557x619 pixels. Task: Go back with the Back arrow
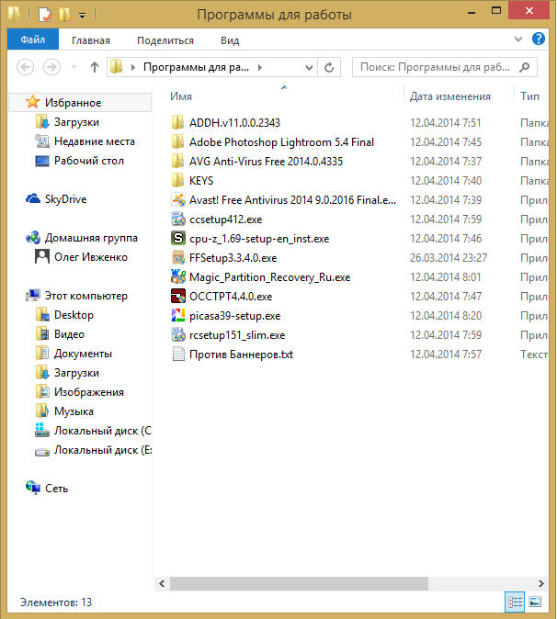tap(26, 67)
